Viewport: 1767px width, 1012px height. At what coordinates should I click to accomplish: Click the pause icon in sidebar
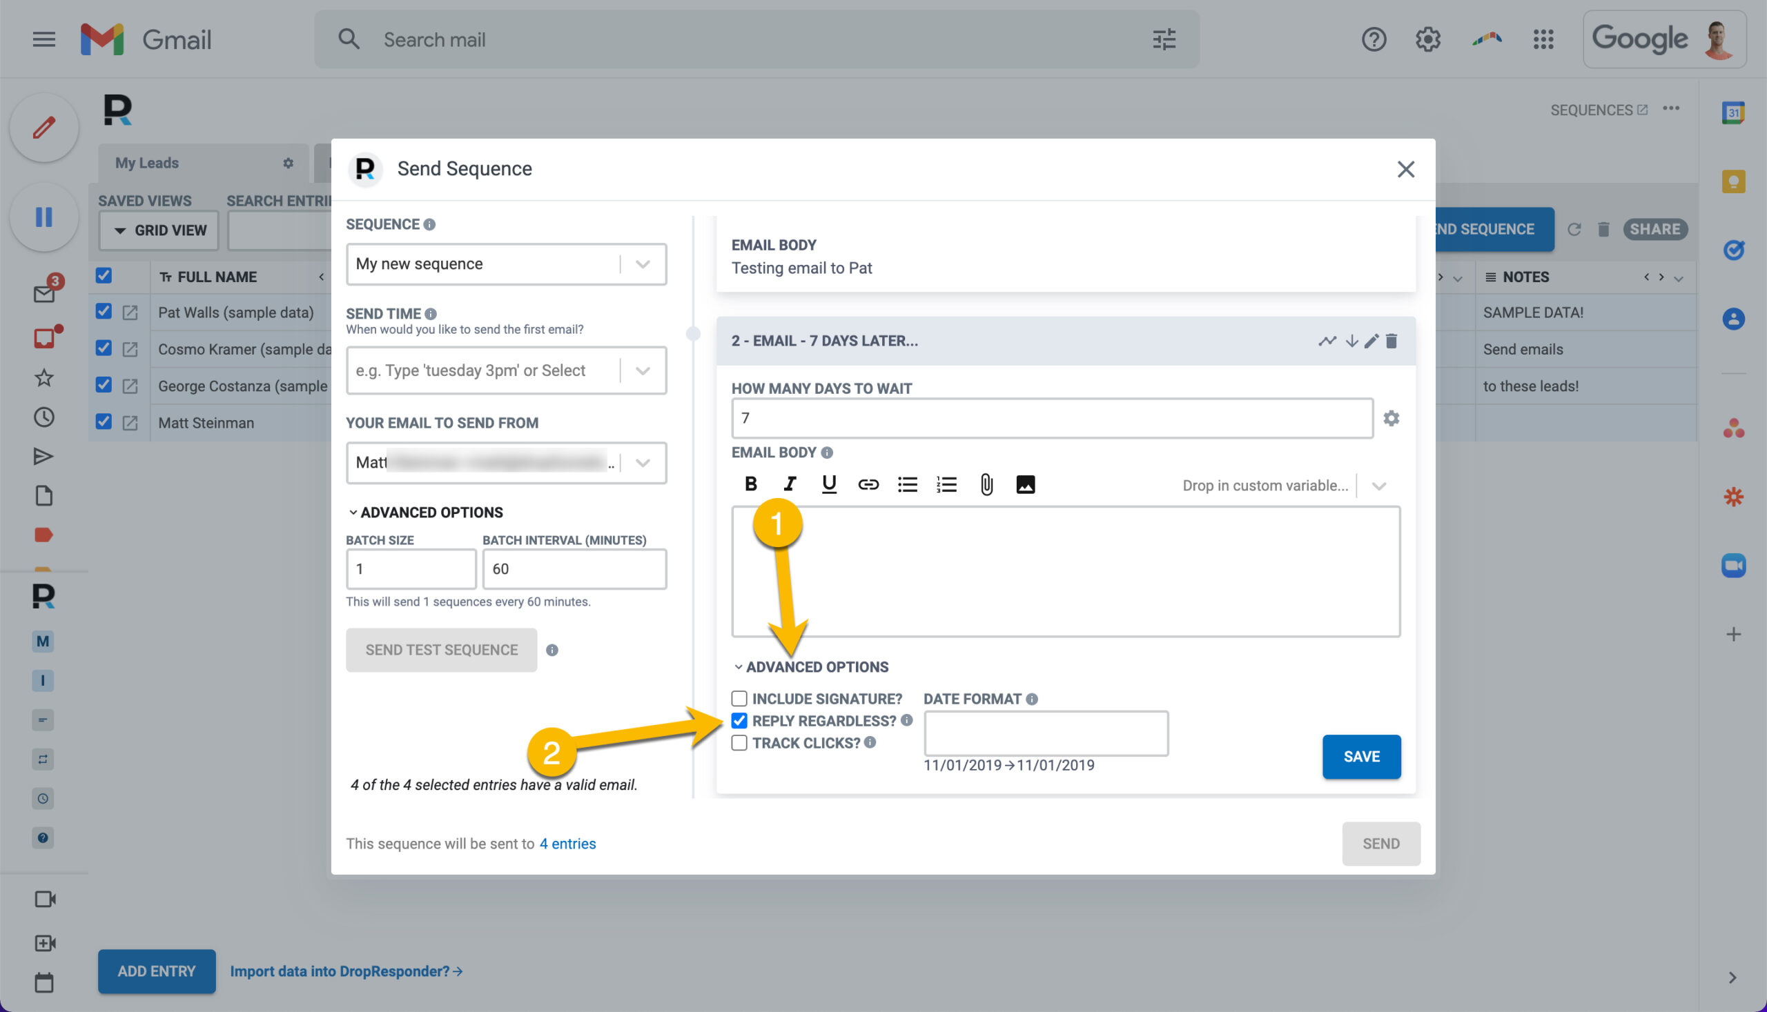pos(43,217)
